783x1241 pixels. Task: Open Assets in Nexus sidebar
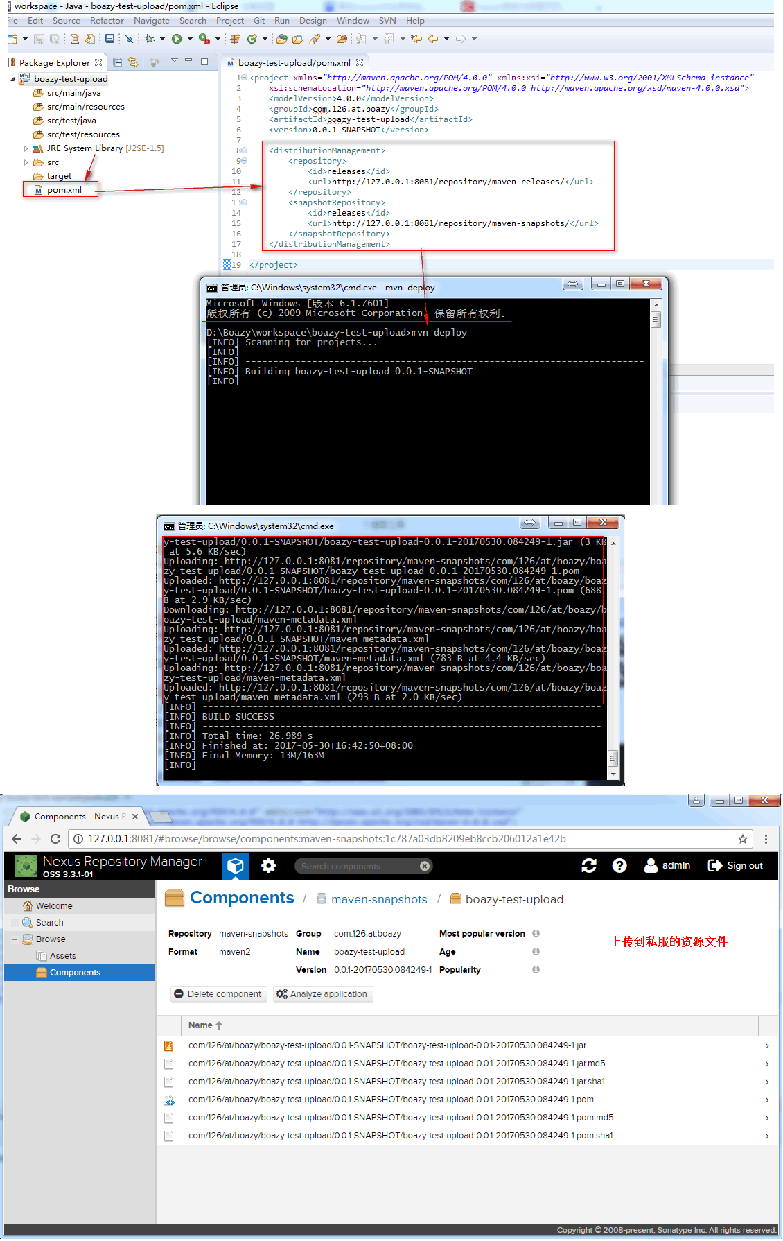pos(62,956)
